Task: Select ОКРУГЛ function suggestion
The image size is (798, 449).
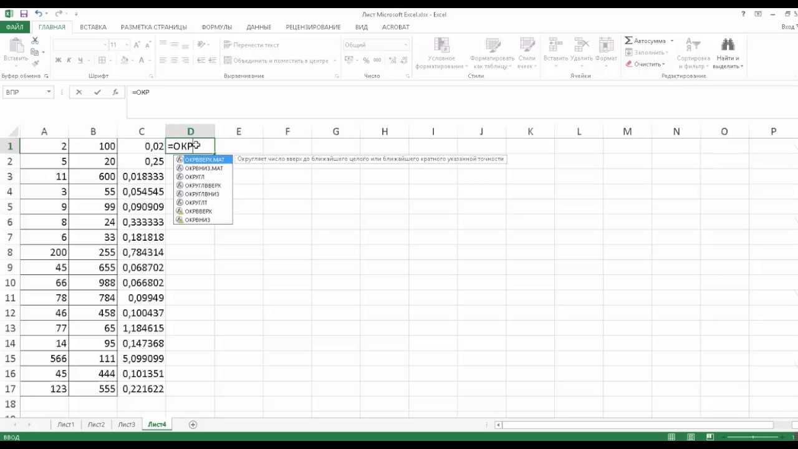Action: pyautogui.click(x=203, y=177)
